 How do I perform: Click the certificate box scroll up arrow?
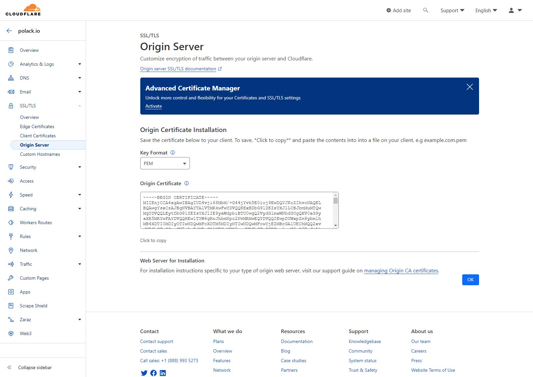[x=335, y=195]
